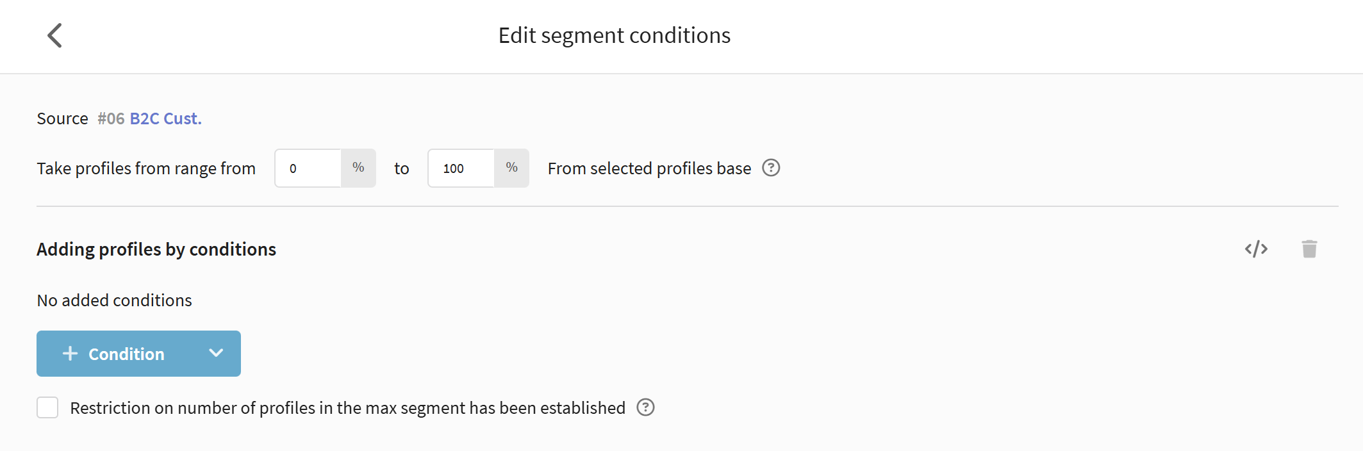The image size is (1363, 451).
Task: Focus the range end field showing 100
Action: click(461, 168)
